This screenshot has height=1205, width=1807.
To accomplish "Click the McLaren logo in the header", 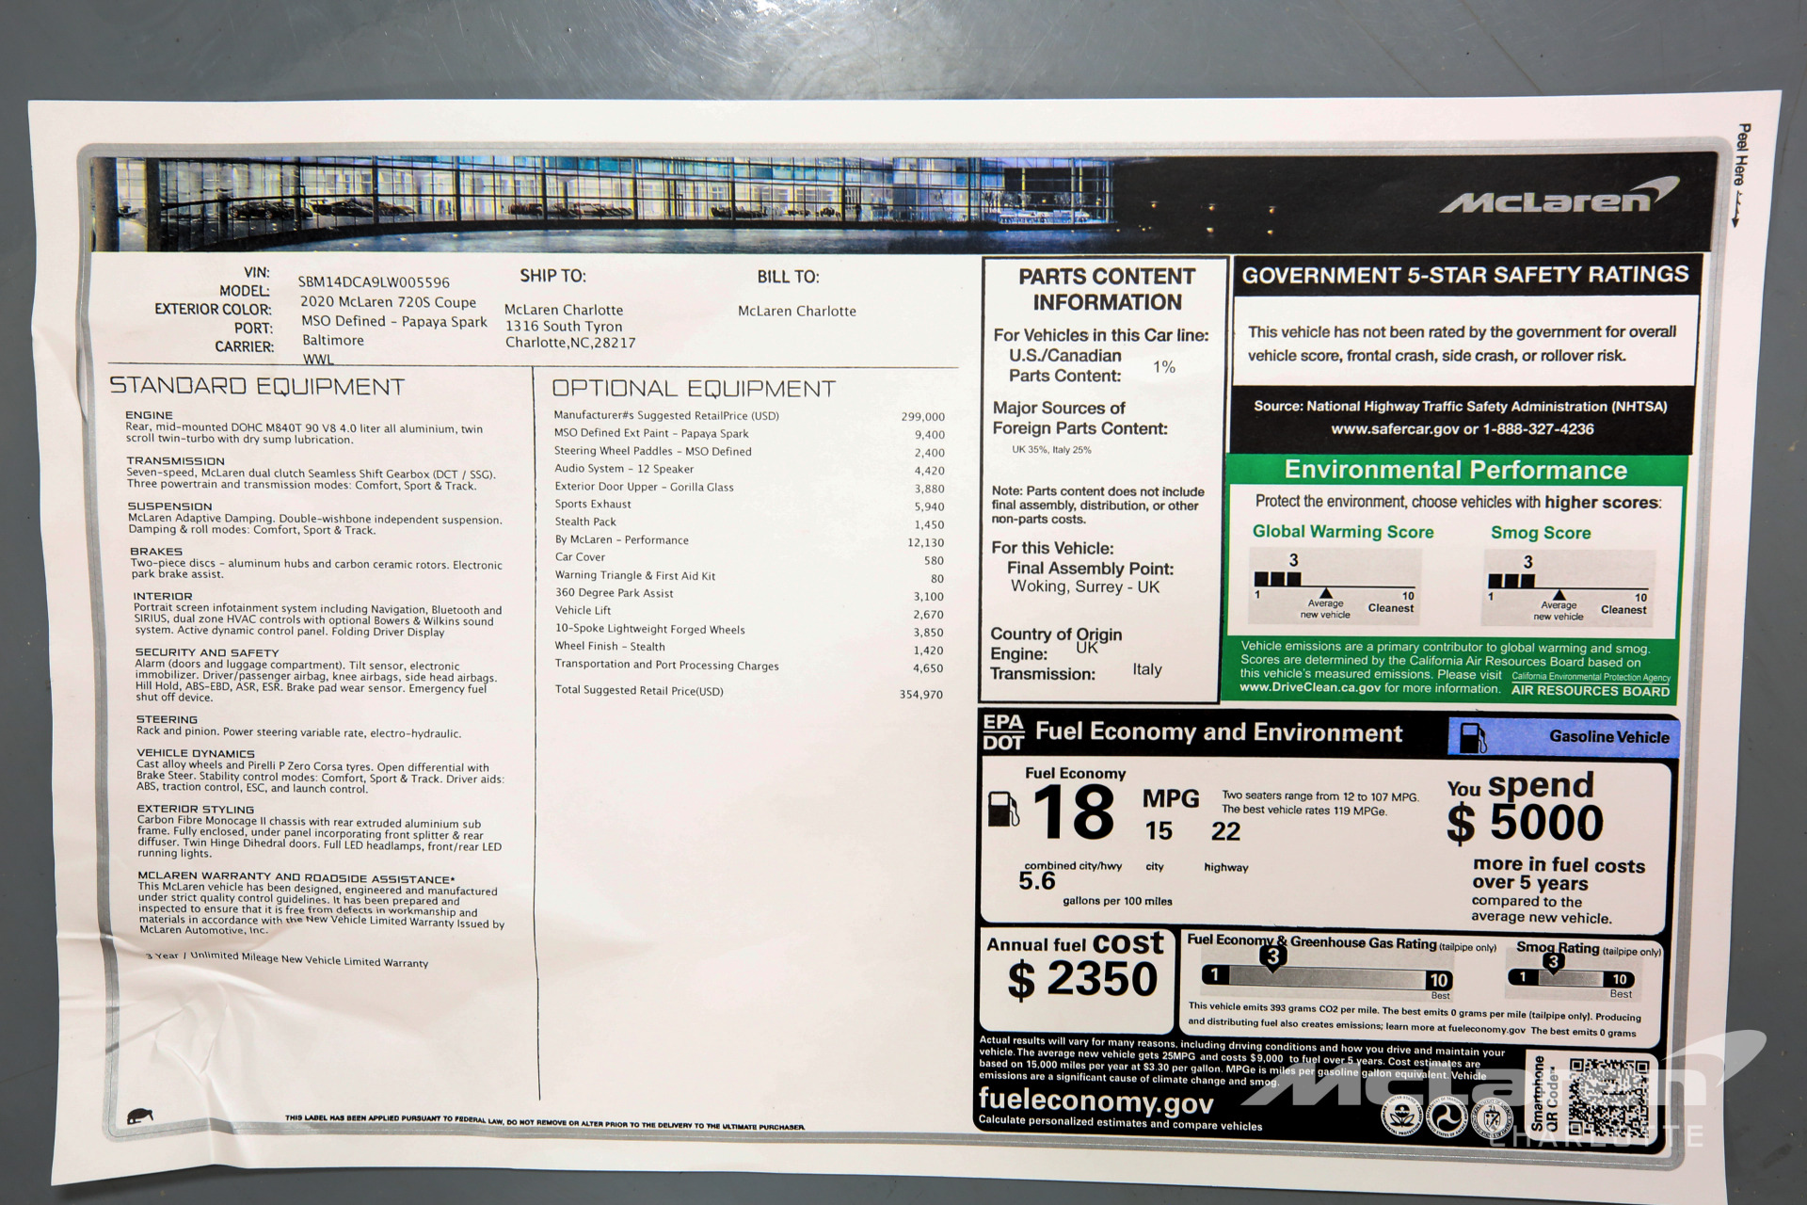I will pos(1559,197).
